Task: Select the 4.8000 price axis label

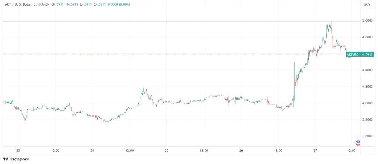Action: 367,37
